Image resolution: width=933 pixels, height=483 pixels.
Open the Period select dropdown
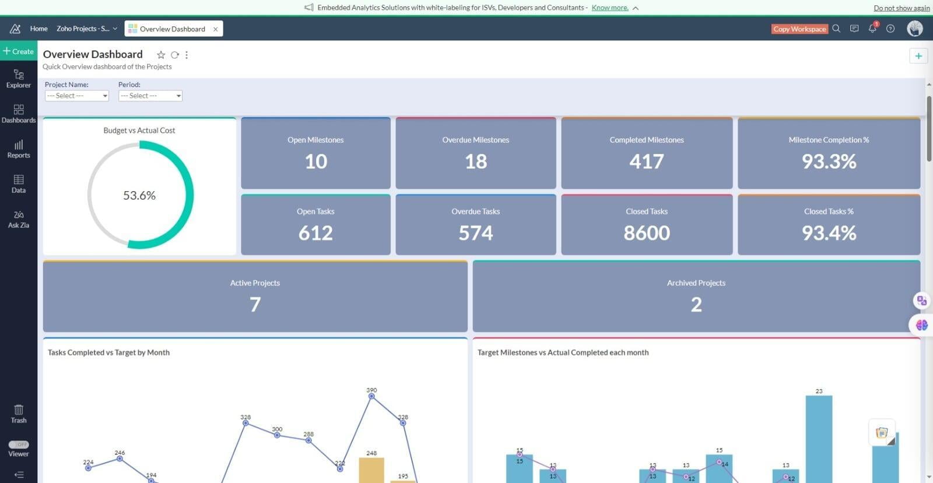pos(150,96)
